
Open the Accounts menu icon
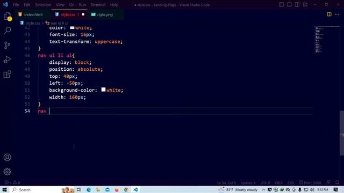coord(7,157)
